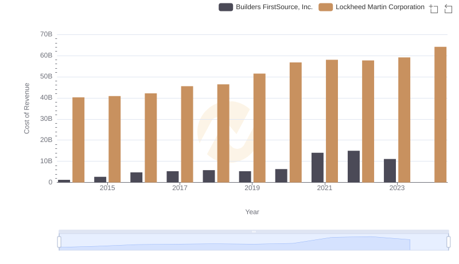
Task: Click the Builders FirstSource bar for 2021
Action: pyautogui.click(x=318, y=168)
